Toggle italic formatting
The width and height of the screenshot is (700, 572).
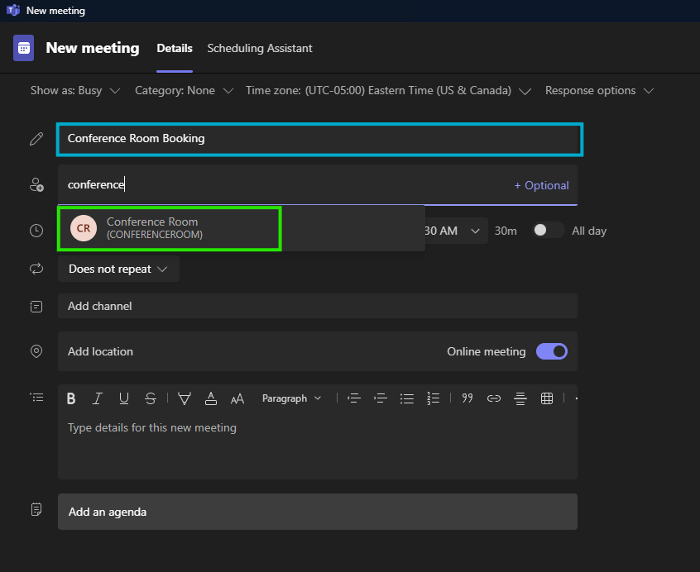coord(98,398)
